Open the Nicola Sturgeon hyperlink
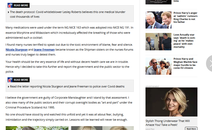Viewport: 212px width, 130px height. (x=17, y=50)
